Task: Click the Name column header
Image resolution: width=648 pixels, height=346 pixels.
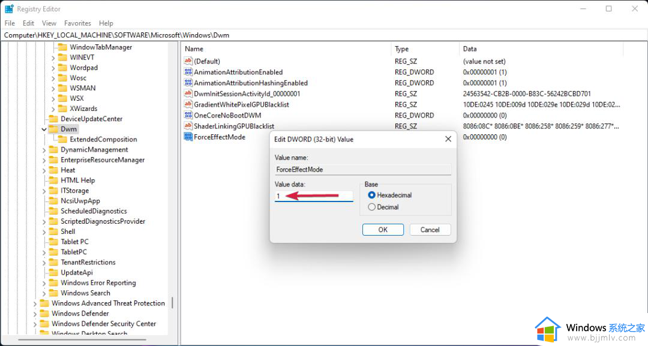Action: tap(286, 49)
